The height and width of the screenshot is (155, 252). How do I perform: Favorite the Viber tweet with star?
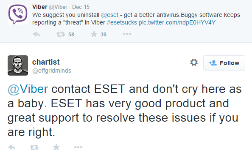point(94,34)
